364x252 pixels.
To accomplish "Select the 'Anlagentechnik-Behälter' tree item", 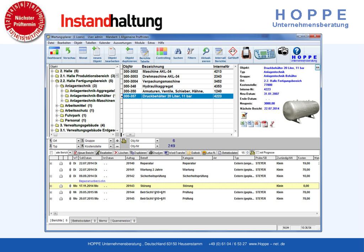I will (90, 96).
